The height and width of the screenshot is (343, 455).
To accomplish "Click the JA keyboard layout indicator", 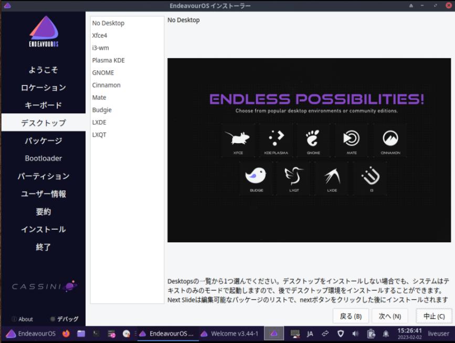I will pyautogui.click(x=310, y=334).
